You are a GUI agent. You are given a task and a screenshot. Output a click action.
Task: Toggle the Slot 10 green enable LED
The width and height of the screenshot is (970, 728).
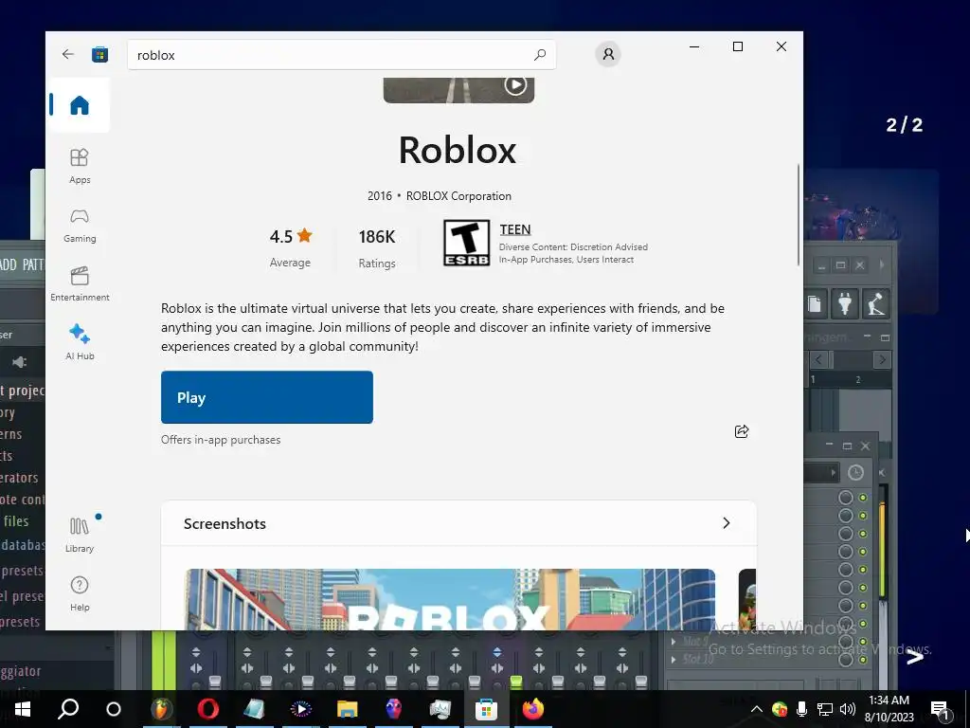pos(863,660)
